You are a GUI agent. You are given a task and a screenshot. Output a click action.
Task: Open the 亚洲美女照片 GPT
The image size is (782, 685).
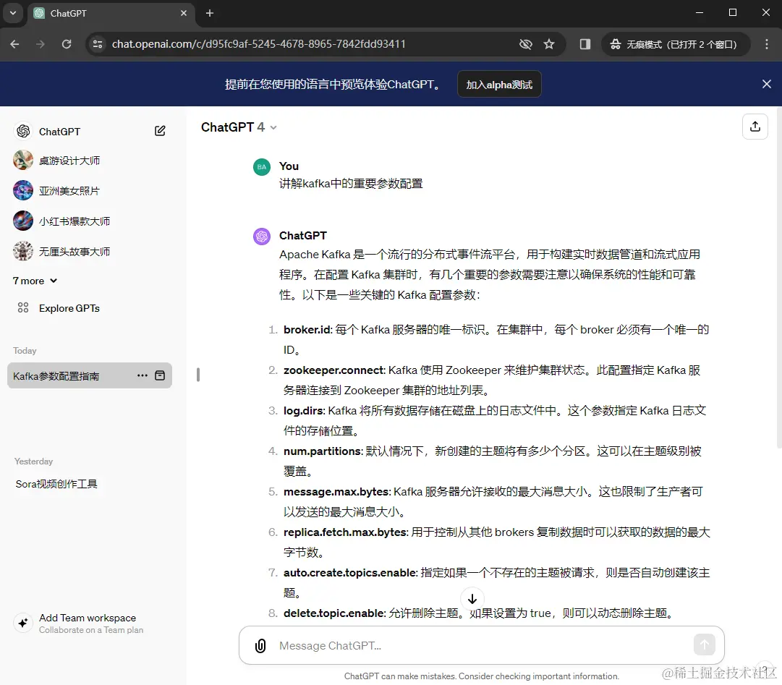(x=69, y=190)
